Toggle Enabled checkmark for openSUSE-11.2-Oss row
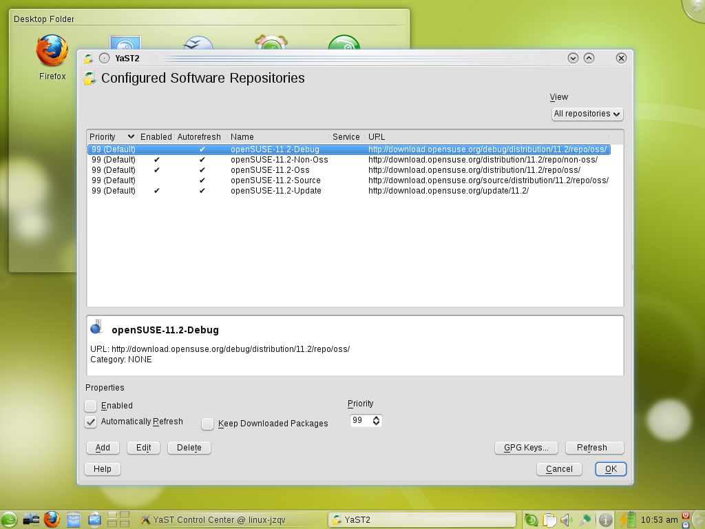This screenshot has width=705, height=529. [156, 170]
